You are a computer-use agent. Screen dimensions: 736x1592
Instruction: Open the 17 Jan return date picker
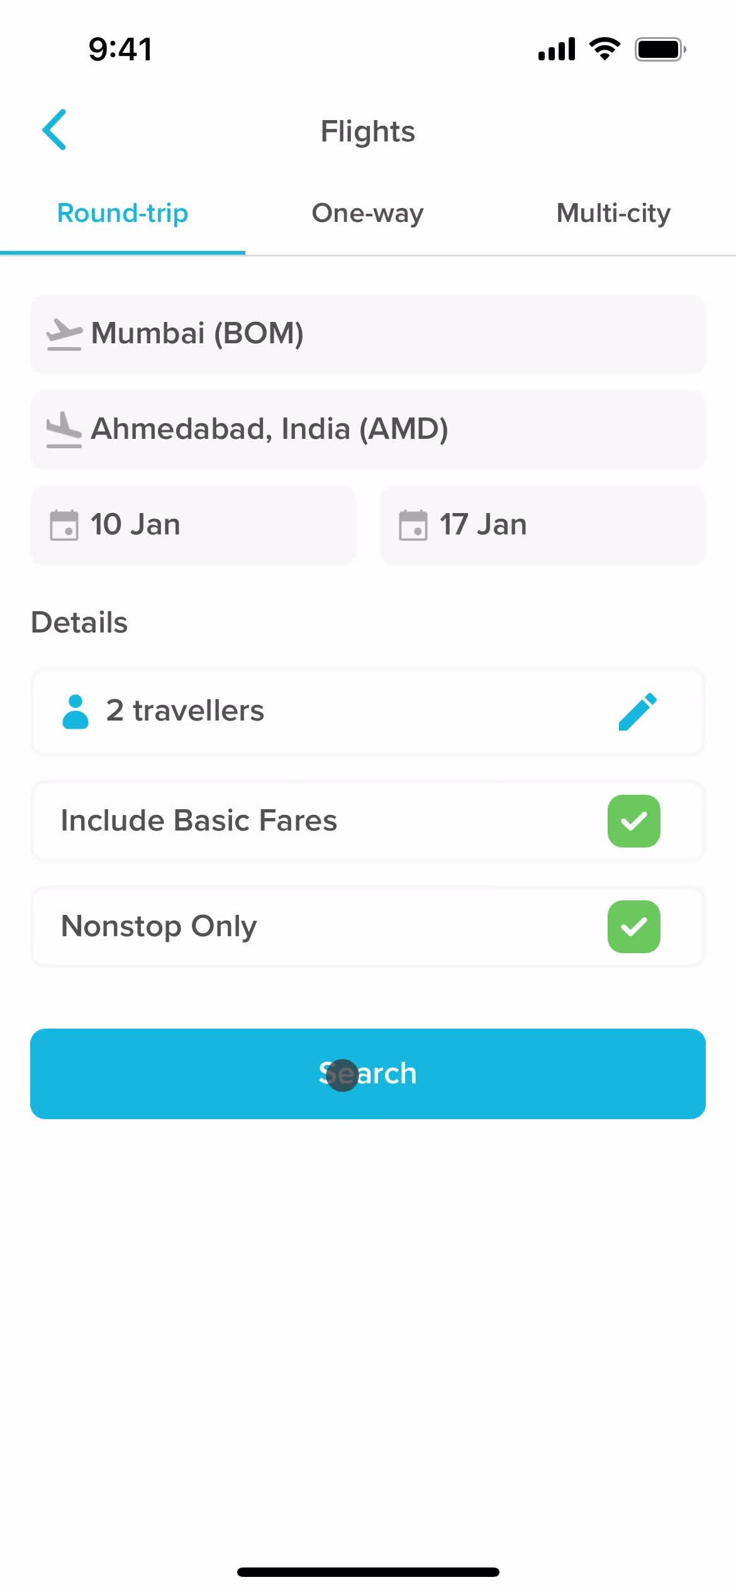(543, 525)
